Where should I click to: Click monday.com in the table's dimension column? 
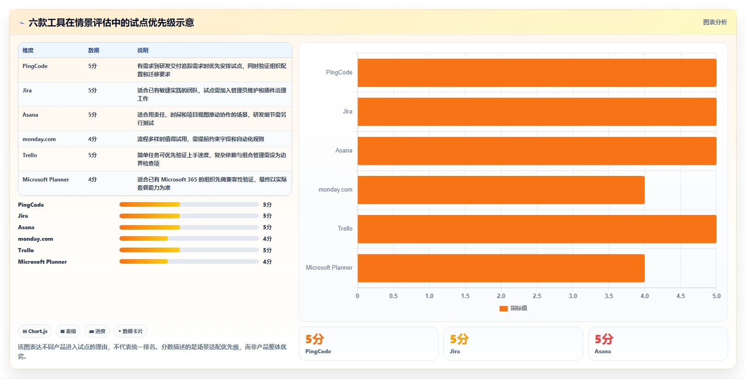[x=39, y=139]
